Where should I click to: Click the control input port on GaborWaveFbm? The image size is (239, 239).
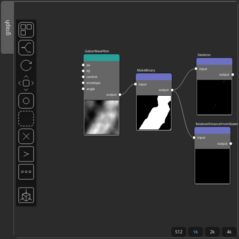[83, 77]
